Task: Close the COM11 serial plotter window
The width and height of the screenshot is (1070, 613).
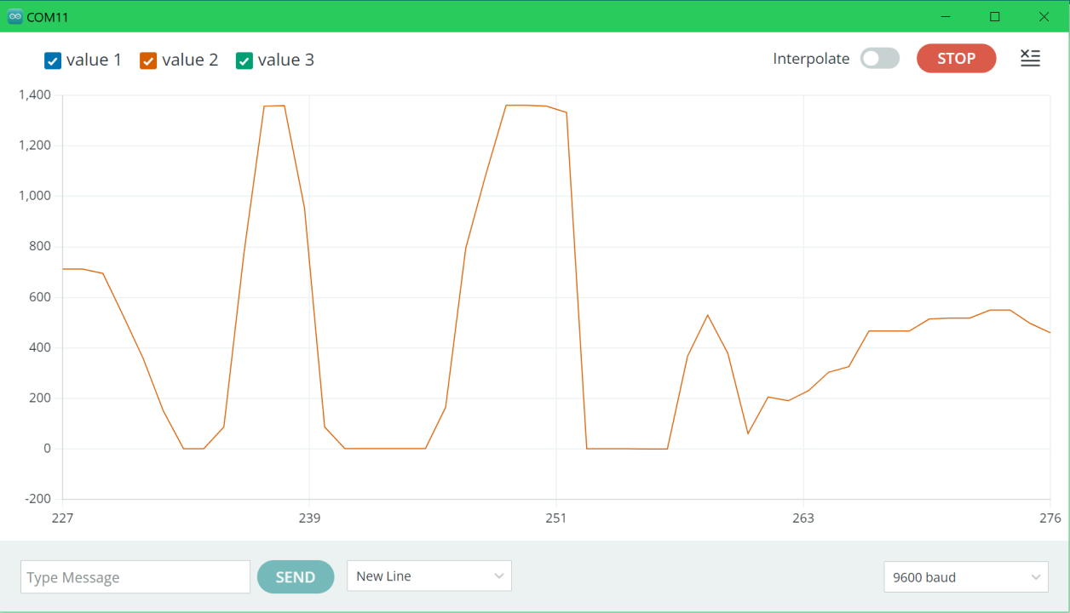Action: point(1044,16)
